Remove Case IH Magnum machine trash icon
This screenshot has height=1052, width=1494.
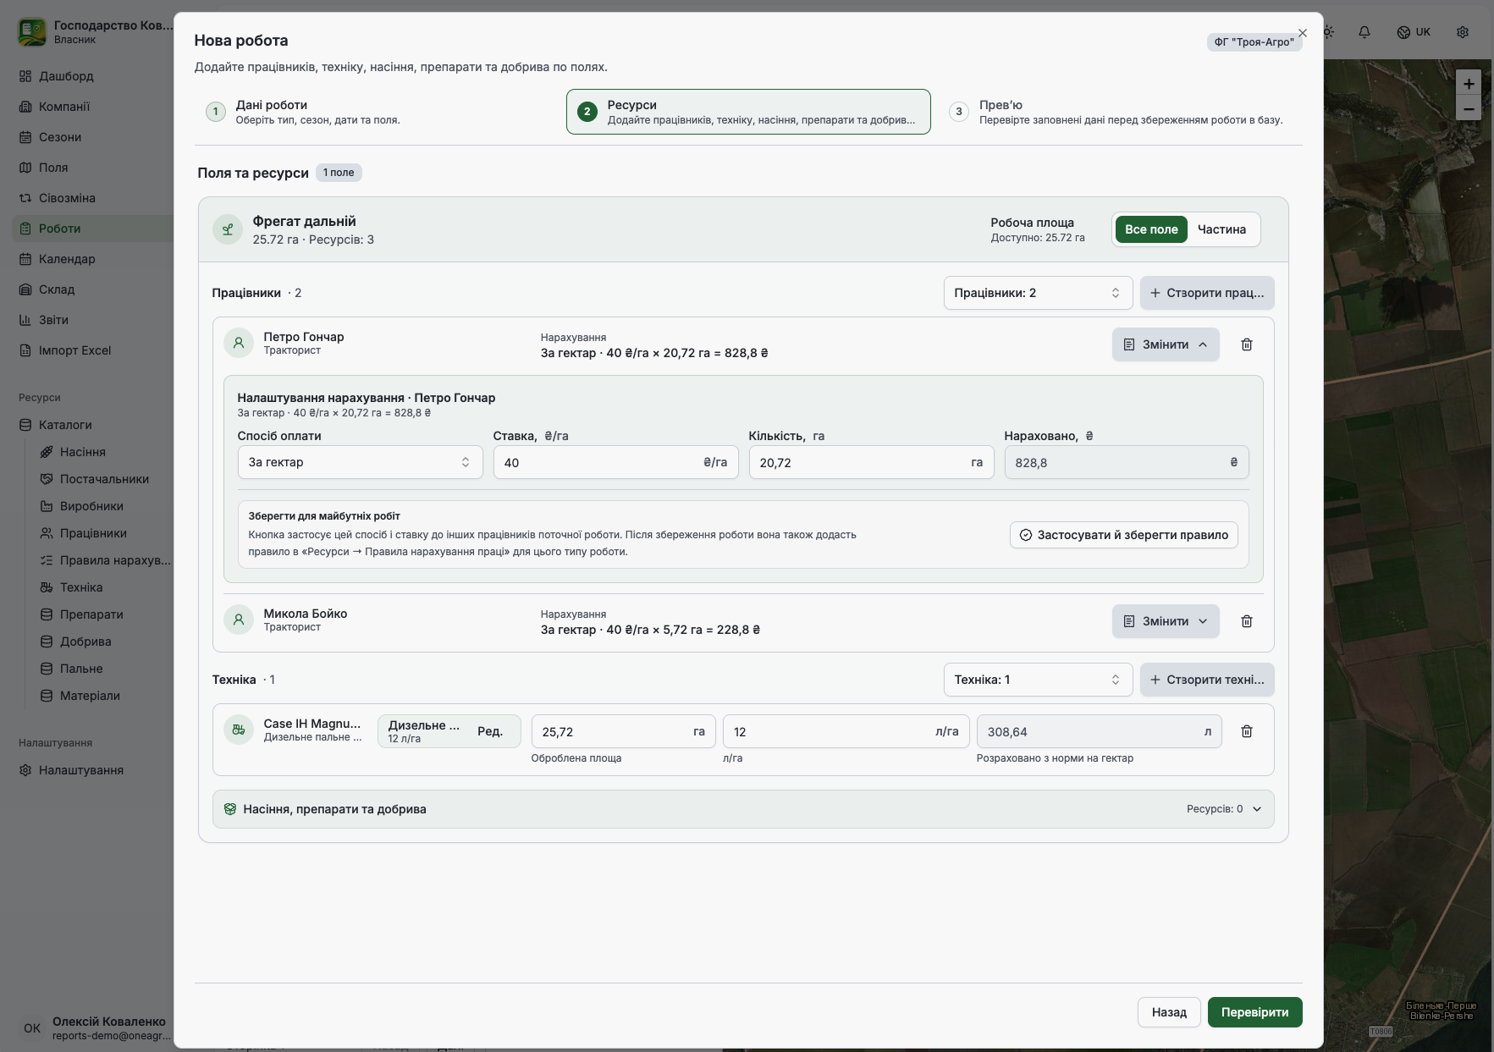(x=1246, y=731)
